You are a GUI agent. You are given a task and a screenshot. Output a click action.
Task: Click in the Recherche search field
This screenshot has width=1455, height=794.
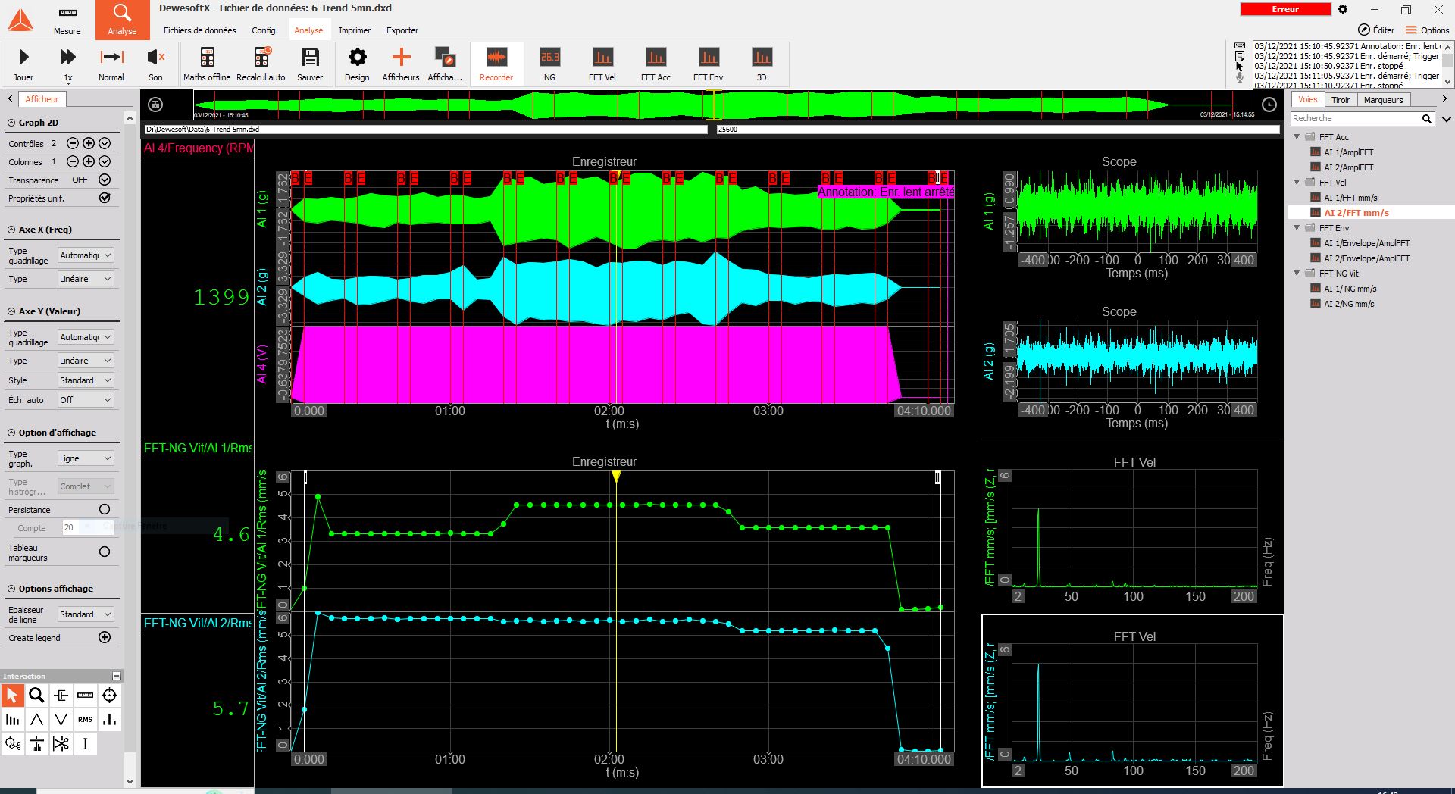coord(1355,119)
